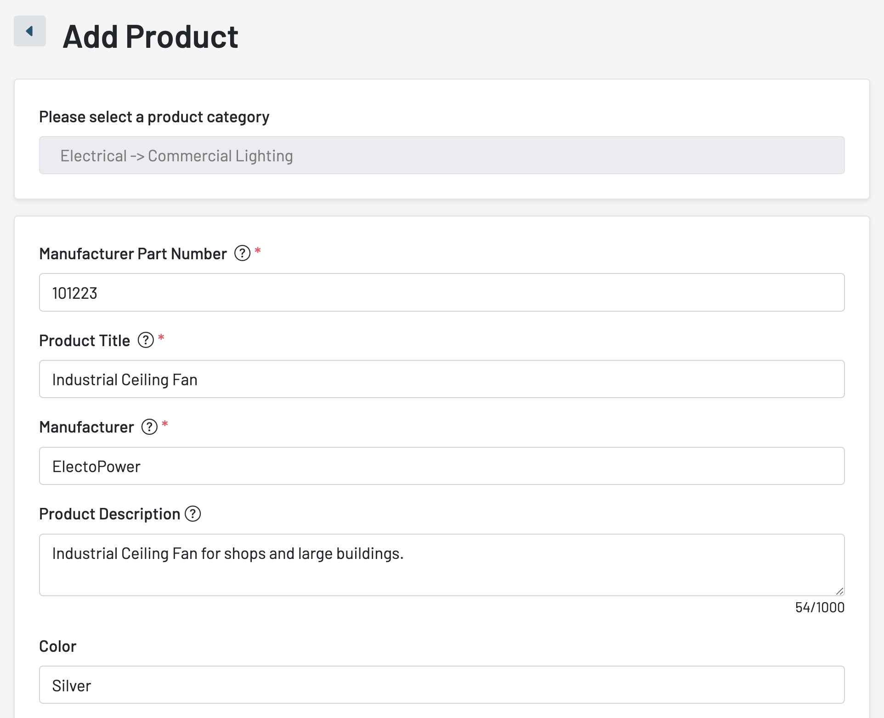884x718 pixels.
Task: Click into the Product Title field
Action: click(x=442, y=379)
